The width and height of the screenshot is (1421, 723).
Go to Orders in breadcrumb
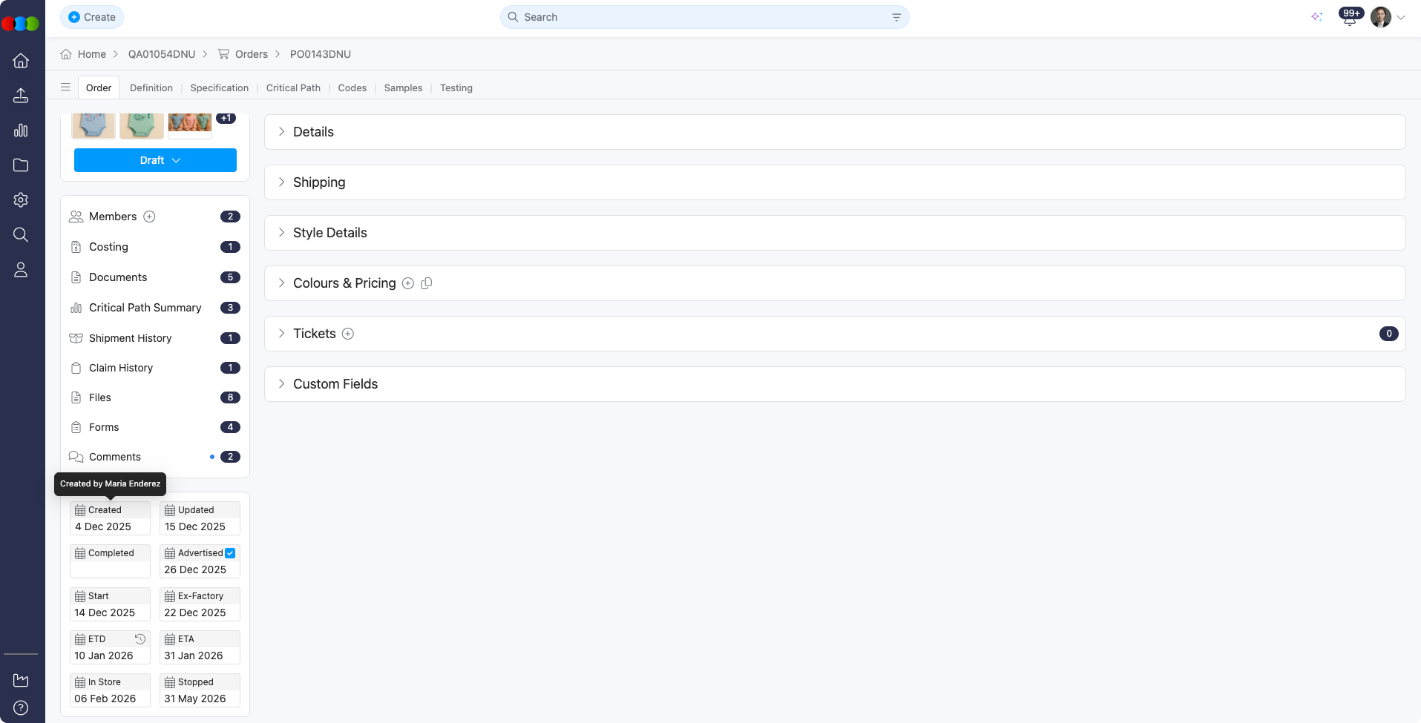(x=251, y=54)
